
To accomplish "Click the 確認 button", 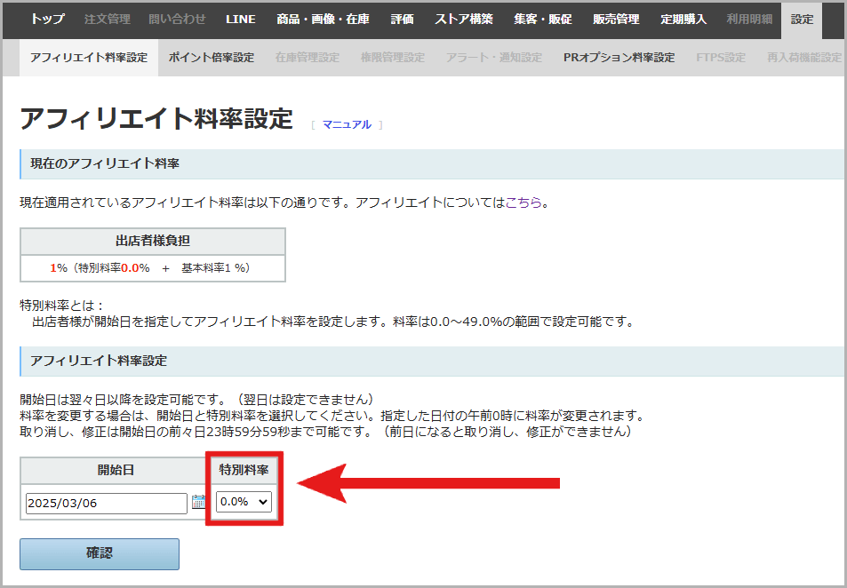I will click(100, 553).
